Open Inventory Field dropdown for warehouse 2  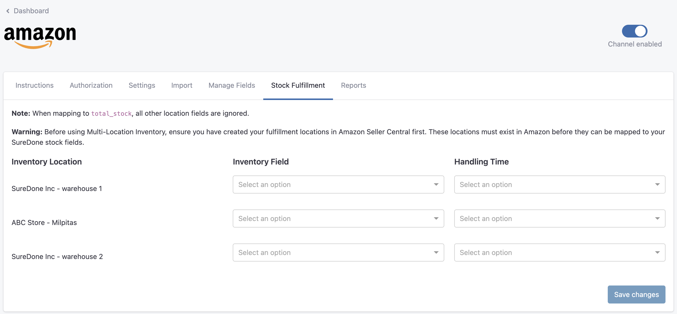click(338, 252)
